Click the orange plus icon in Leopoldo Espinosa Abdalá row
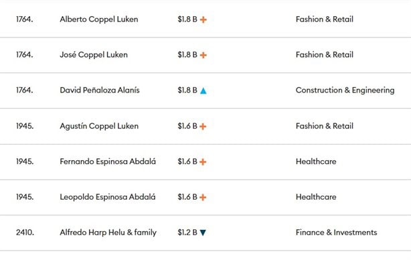This screenshot has width=411, height=260. pos(203,197)
